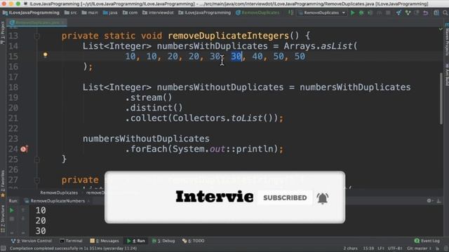449x252 pixels.
Task: Open Maven Projects side panel
Action: click(446, 39)
